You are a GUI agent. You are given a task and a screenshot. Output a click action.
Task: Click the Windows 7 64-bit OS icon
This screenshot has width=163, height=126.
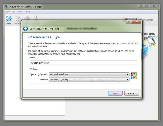point(134,76)
